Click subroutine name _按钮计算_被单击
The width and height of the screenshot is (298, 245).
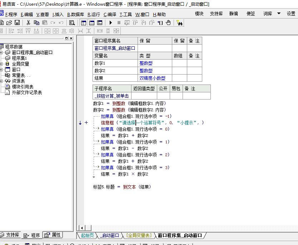[x=111, y=96]
